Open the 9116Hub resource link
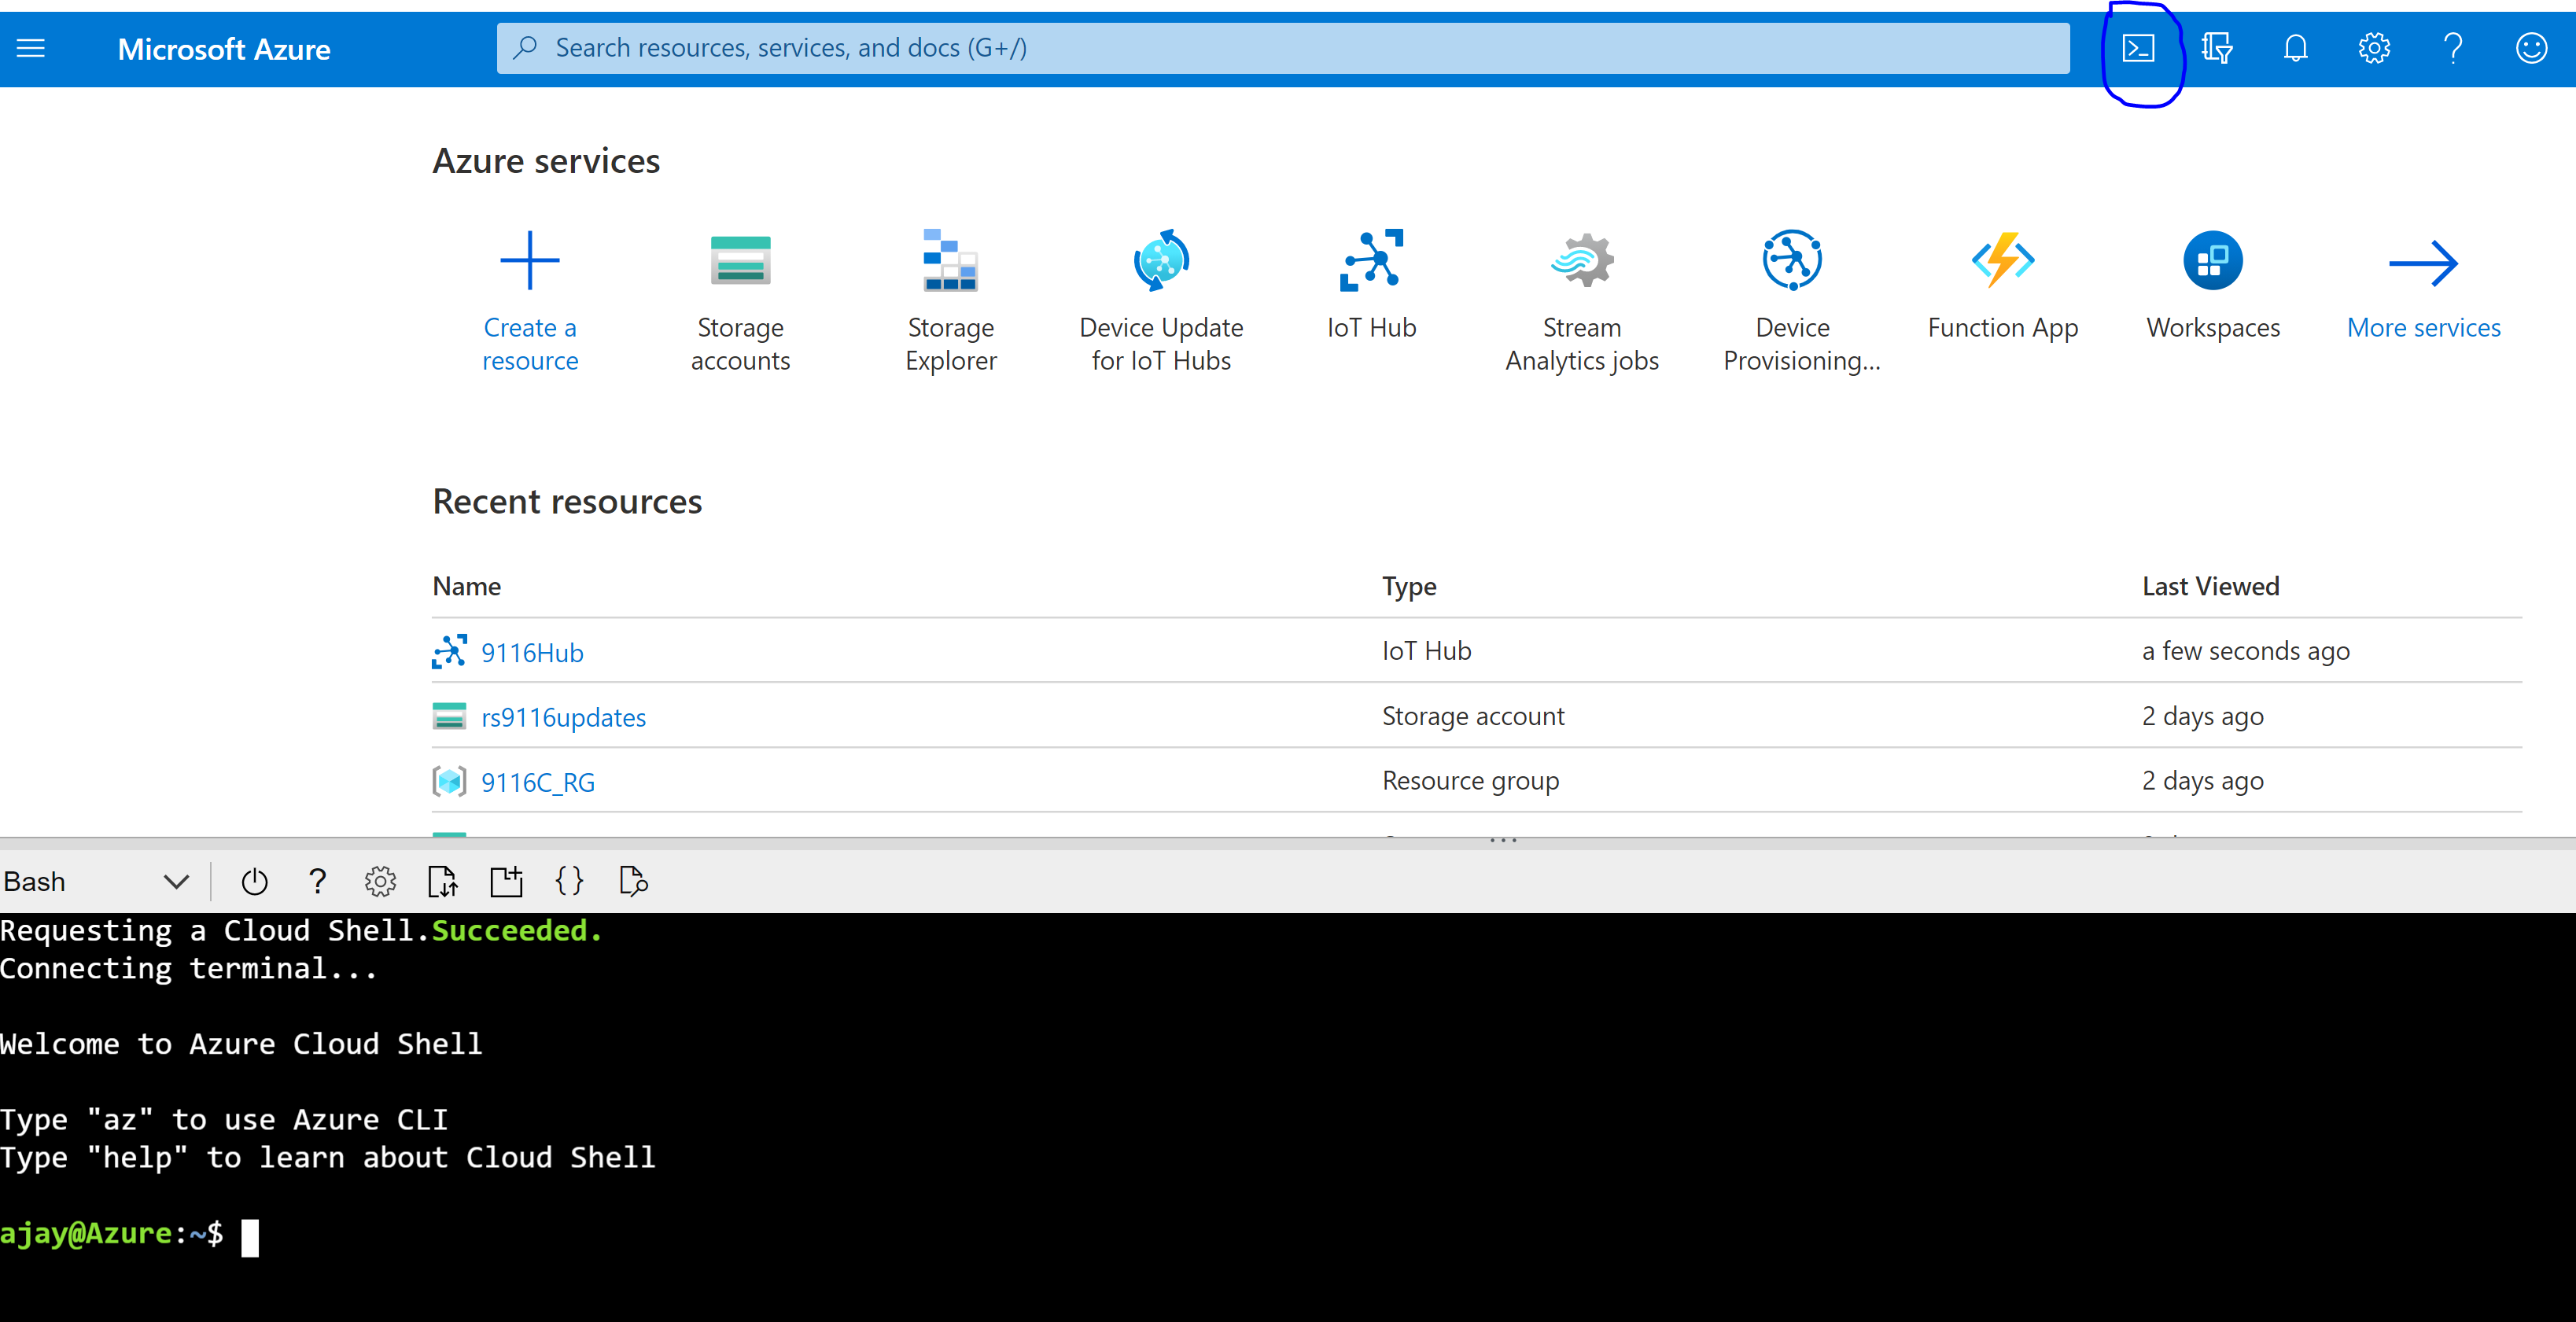The height and width of the screenshot is (1322, 2576). tap(532, 653)
